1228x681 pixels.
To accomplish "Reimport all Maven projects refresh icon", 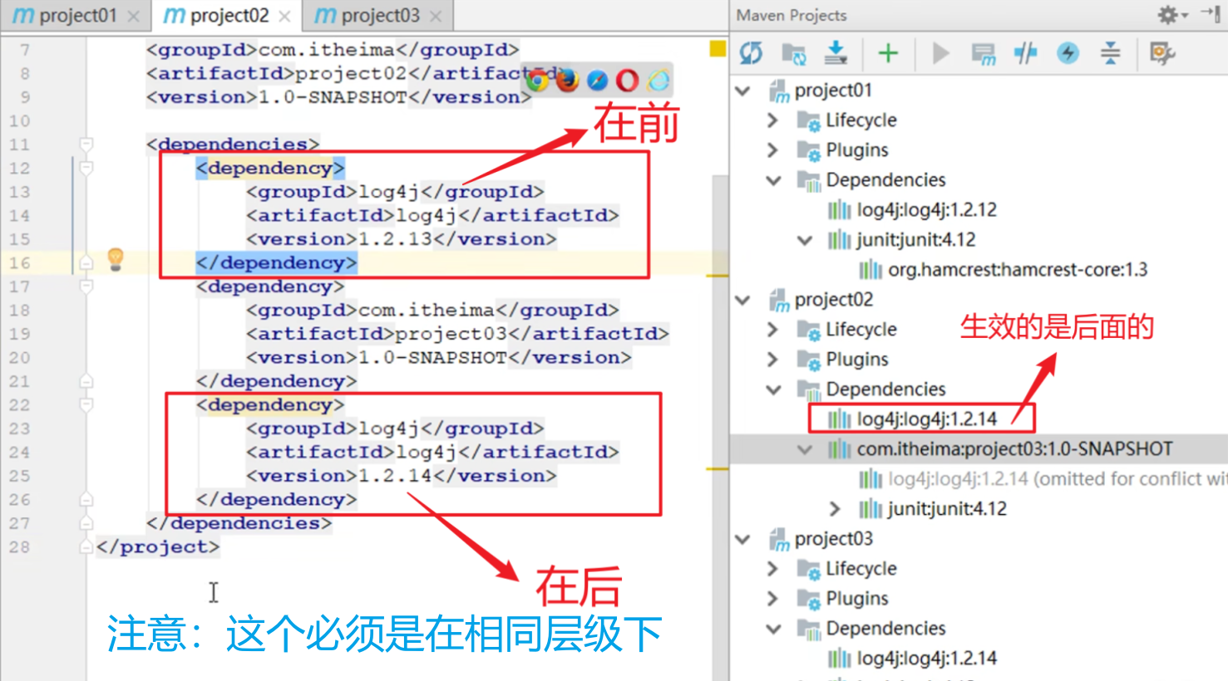I will 752,54.
